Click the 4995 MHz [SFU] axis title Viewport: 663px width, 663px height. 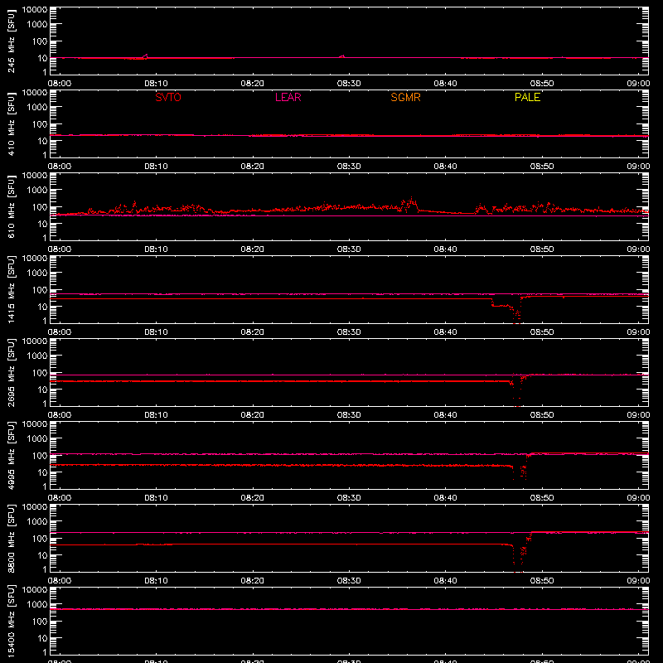pos(11,455)
